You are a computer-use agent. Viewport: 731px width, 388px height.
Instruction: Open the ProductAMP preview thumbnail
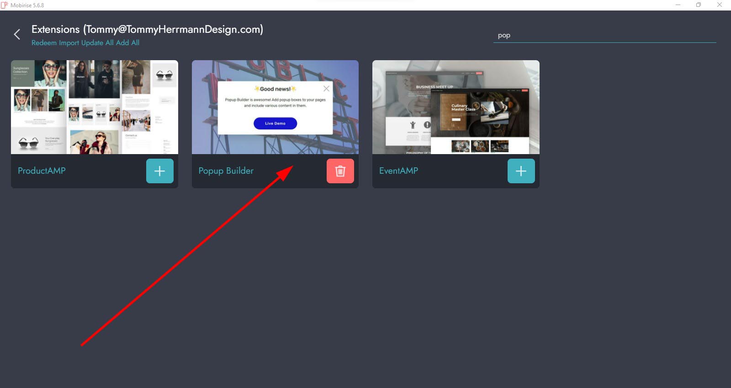[95, 107]
